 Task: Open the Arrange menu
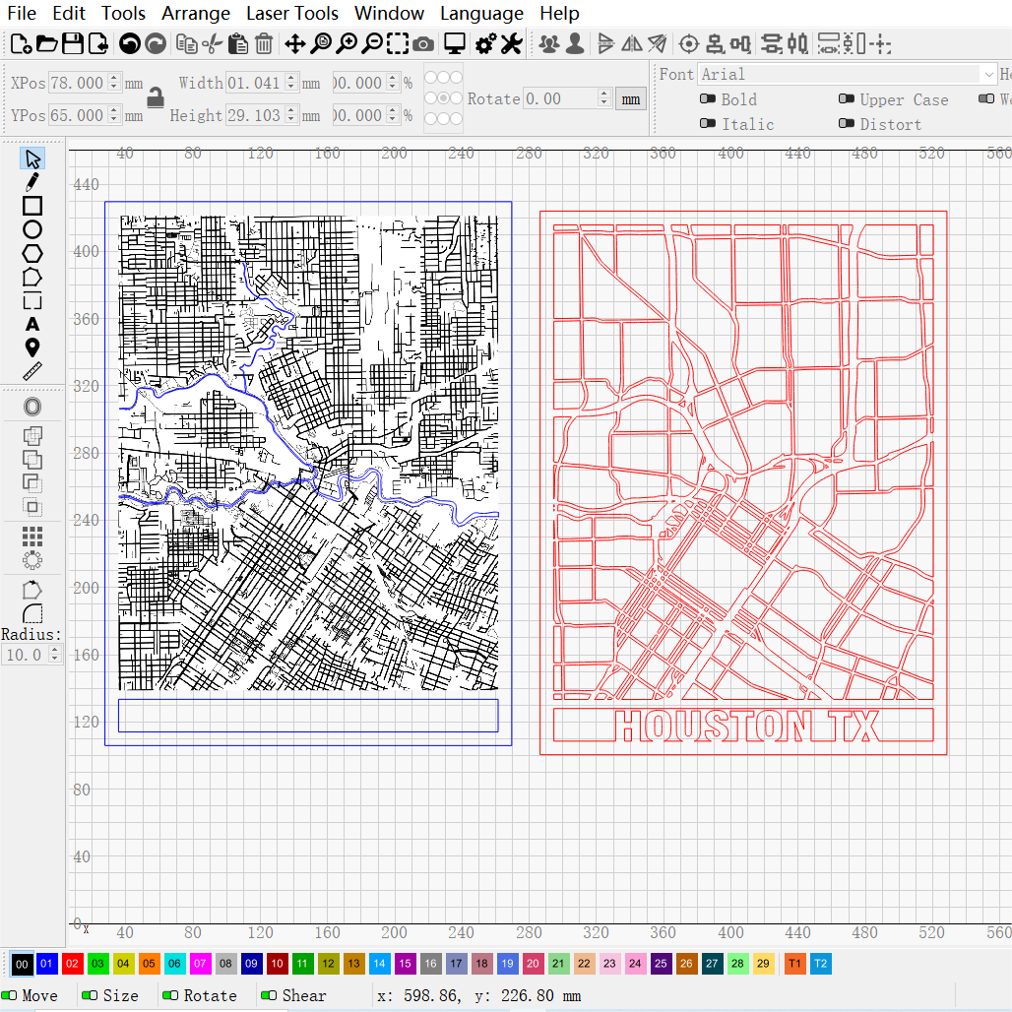[195, 13]
